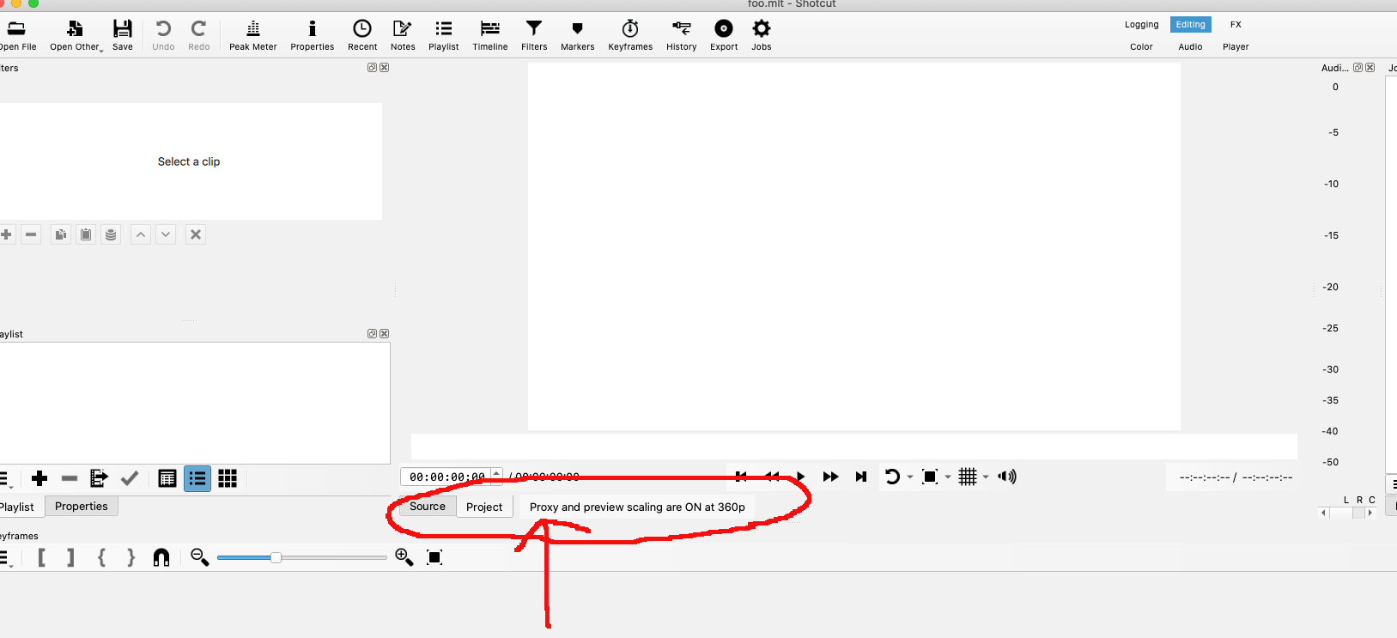Open the Filters panel from toolbar

[533, 35]
